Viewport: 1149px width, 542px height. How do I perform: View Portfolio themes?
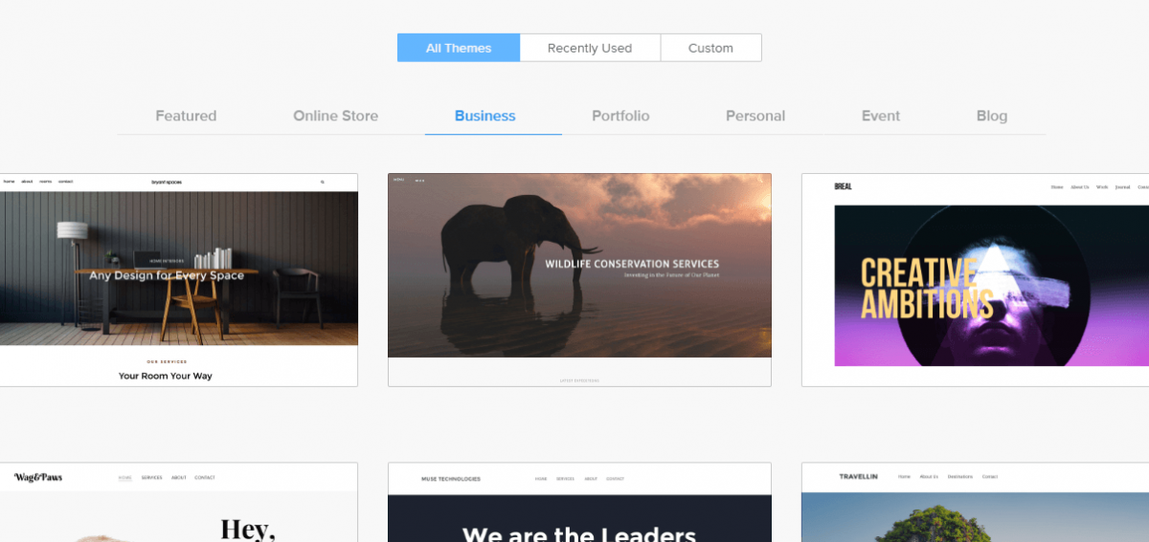(620, 116)
